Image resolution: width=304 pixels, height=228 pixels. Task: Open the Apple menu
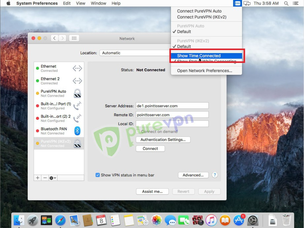8,3
